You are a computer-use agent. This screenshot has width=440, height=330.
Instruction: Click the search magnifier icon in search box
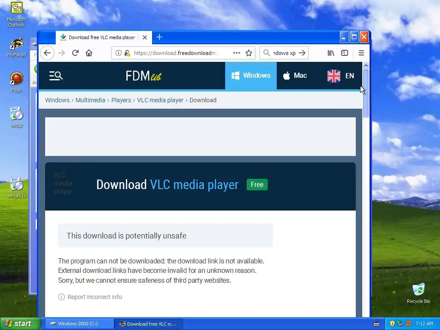click(x=266, y=53)
